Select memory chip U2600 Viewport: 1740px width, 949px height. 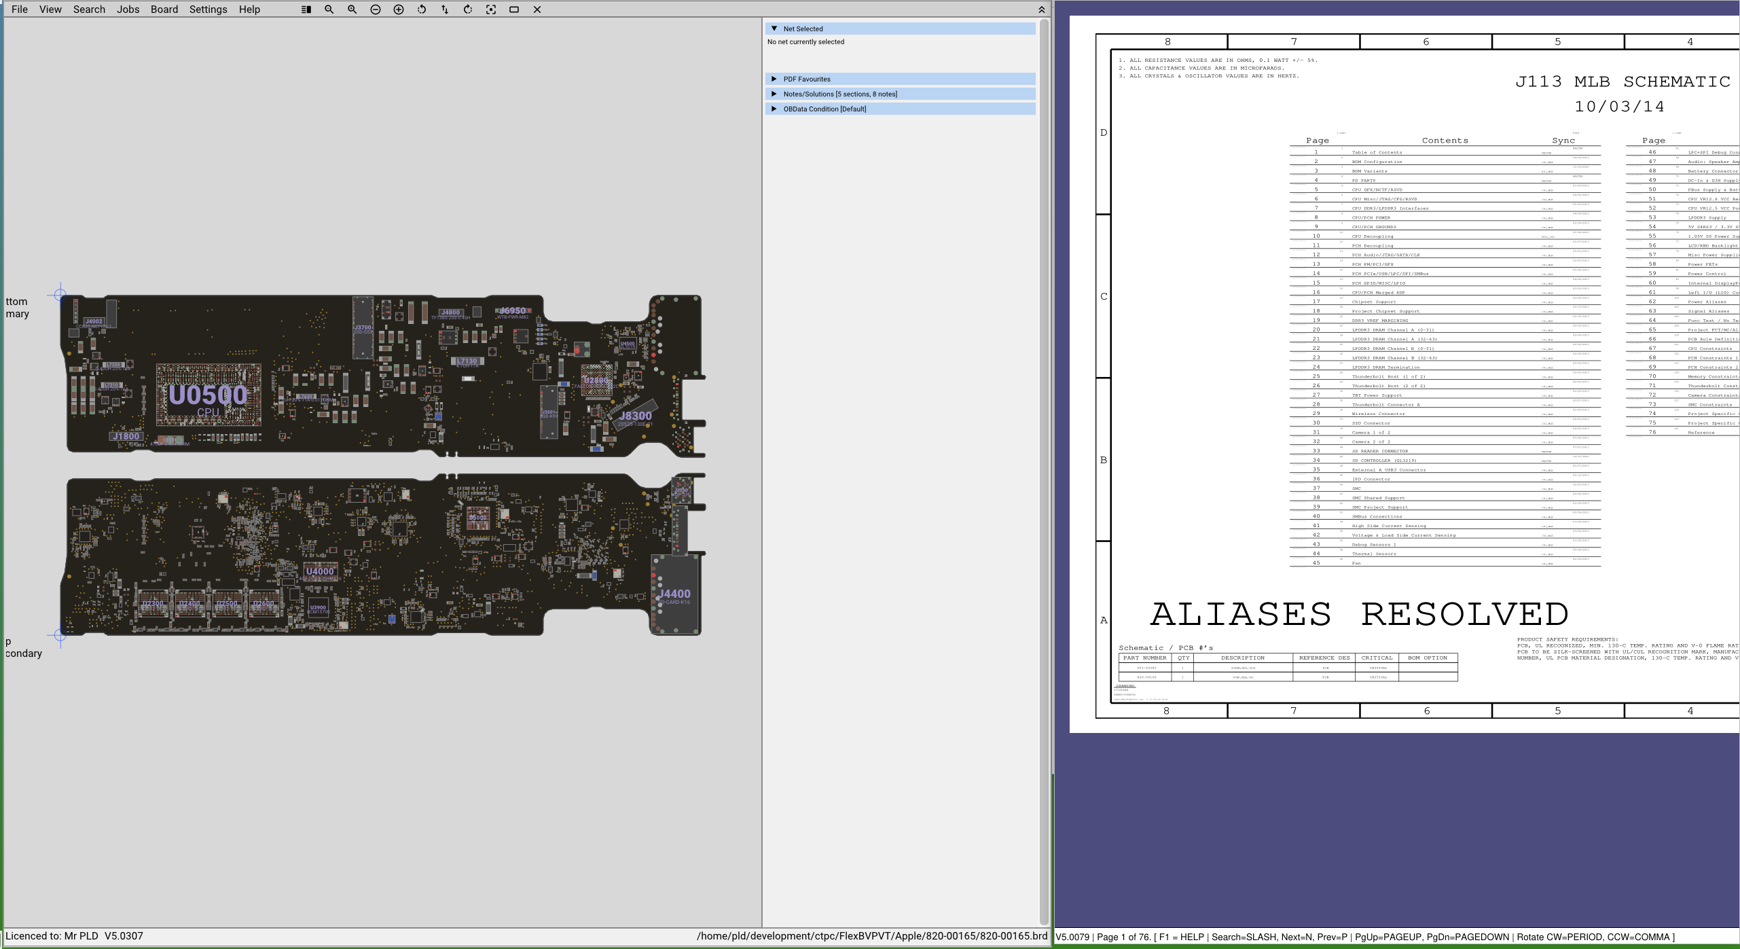pos(264,604)
